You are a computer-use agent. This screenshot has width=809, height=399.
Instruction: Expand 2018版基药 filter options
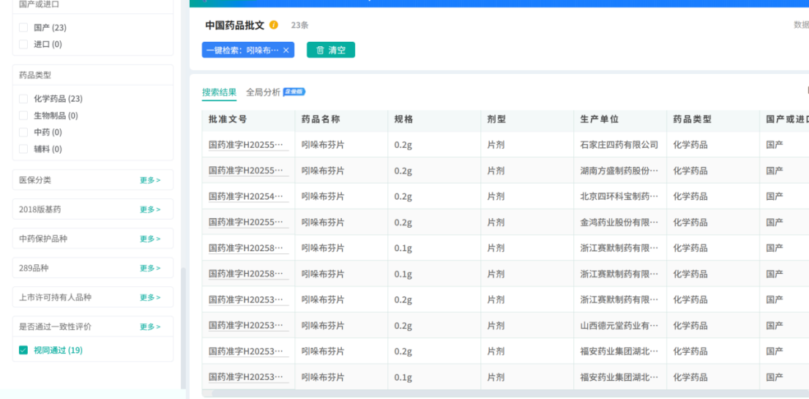click(150, 209)
